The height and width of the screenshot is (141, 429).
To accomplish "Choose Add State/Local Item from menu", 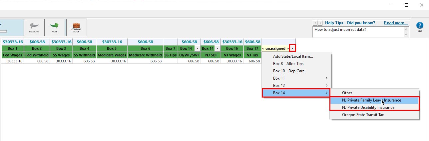I will point(293,56).
